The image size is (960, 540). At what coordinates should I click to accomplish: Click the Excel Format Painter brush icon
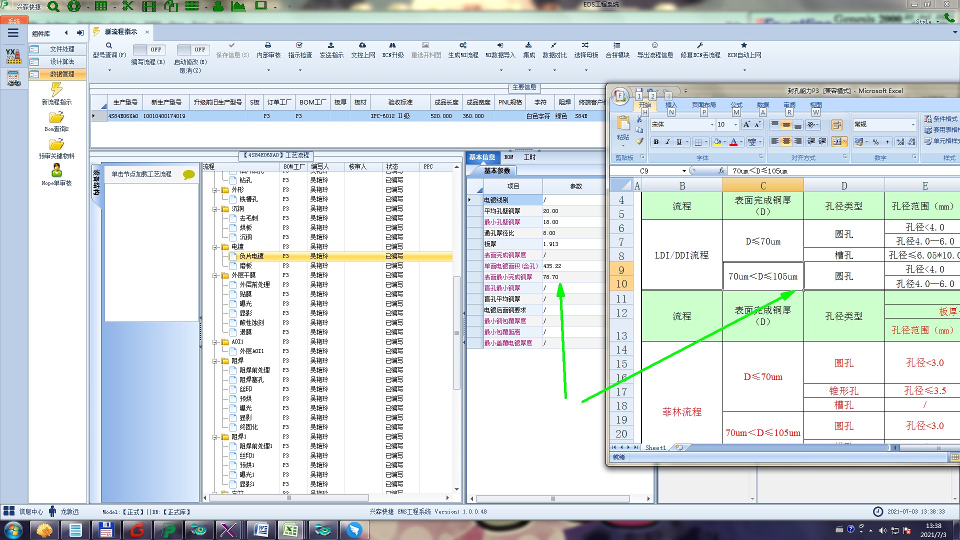(x=639, y=141)
